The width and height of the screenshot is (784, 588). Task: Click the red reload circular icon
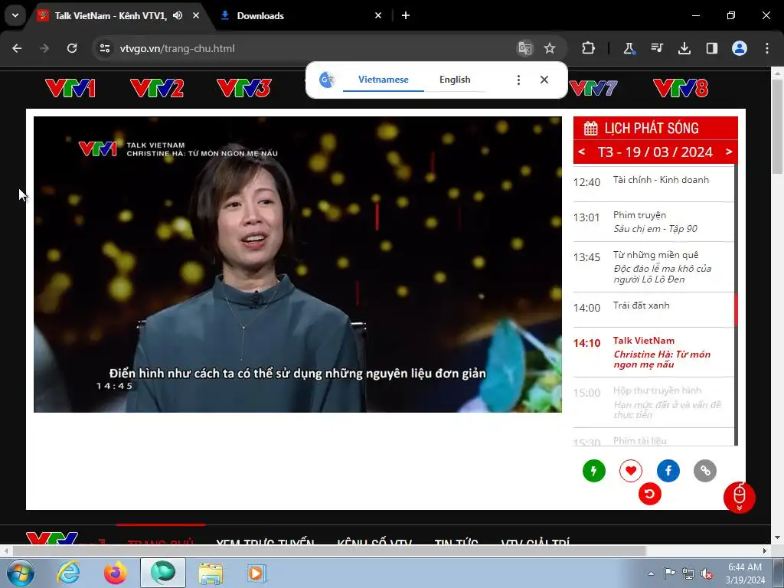coord(649,494)
